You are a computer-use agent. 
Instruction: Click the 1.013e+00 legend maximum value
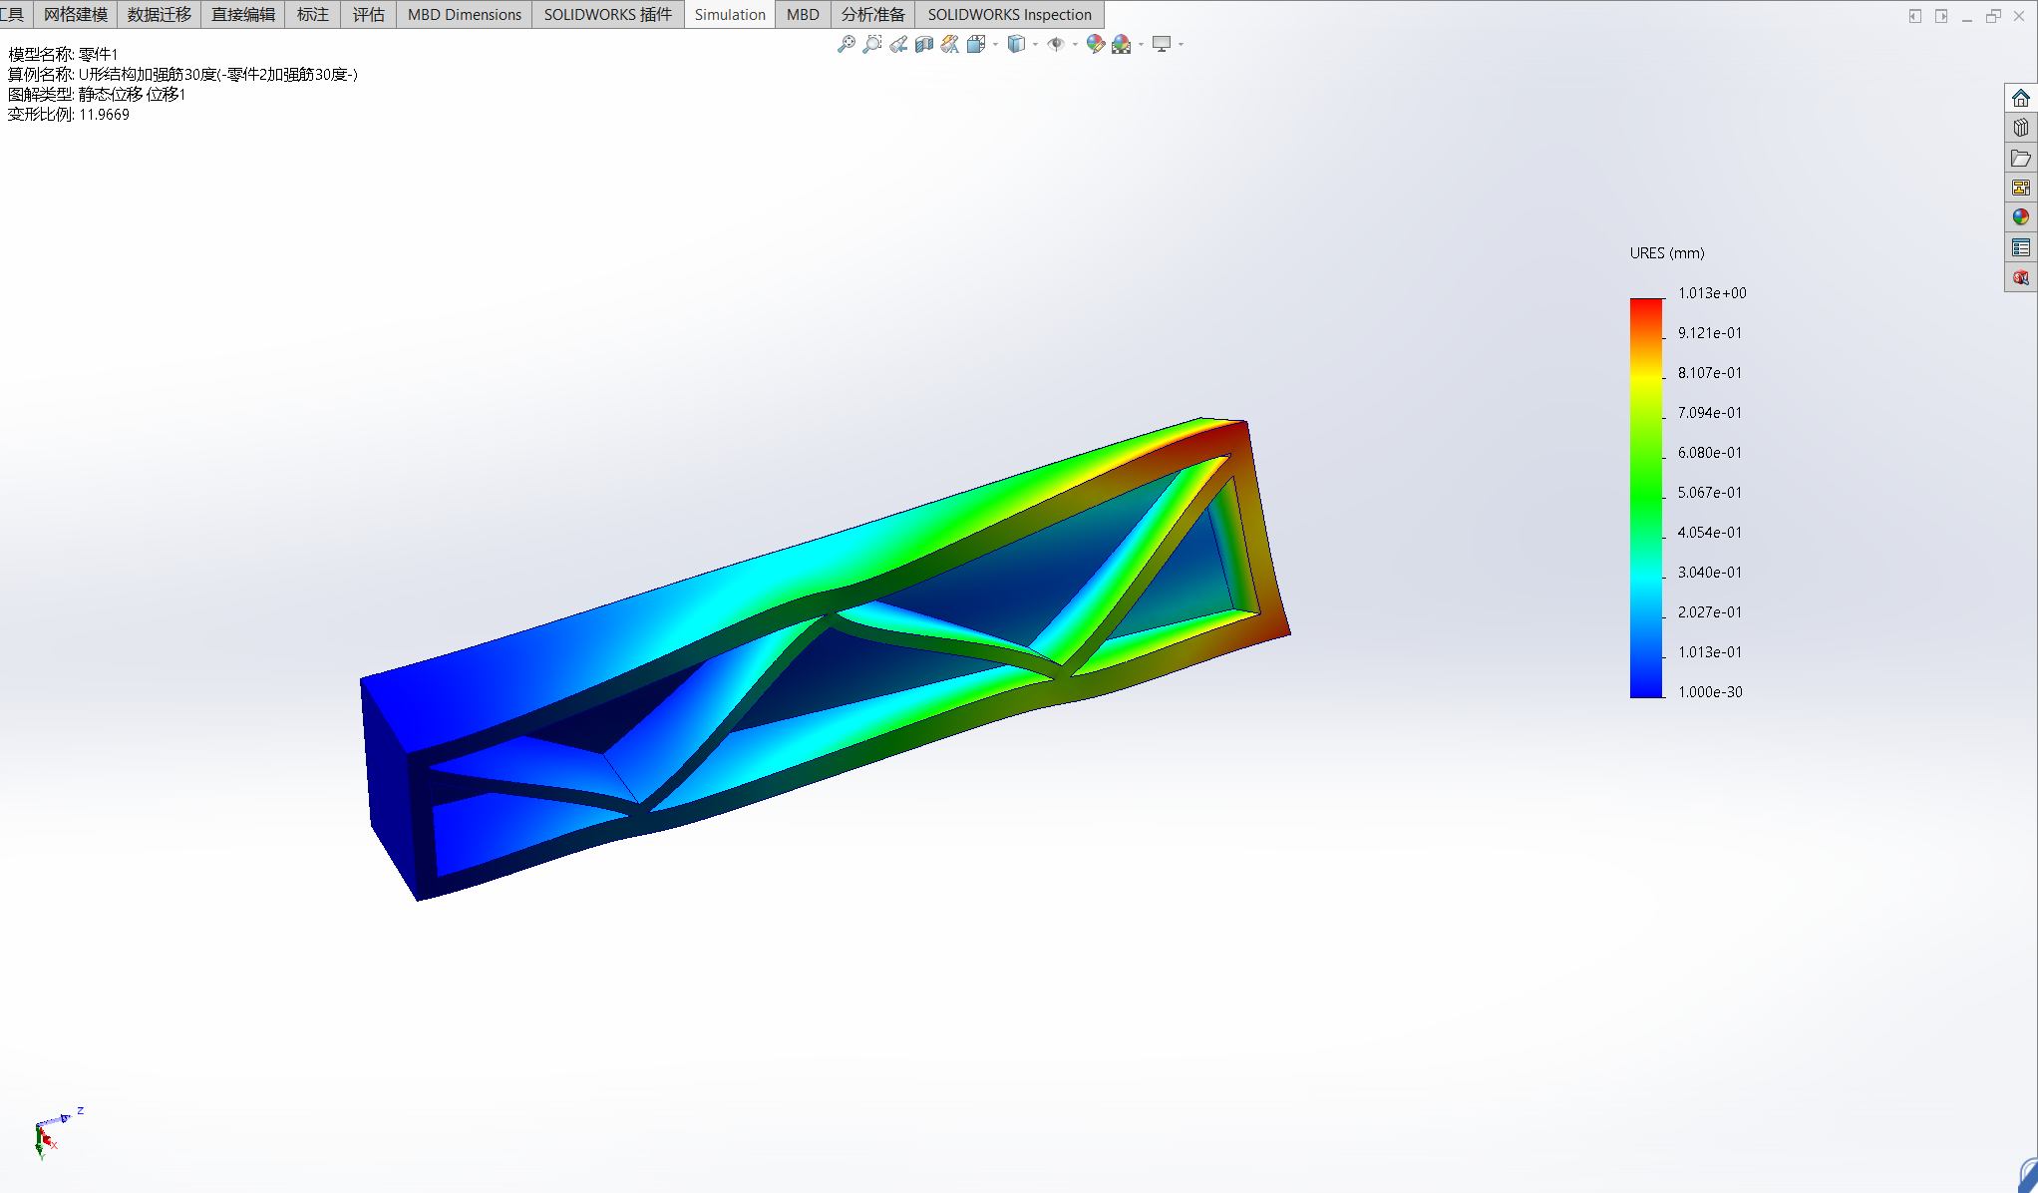pos(1711,293)
